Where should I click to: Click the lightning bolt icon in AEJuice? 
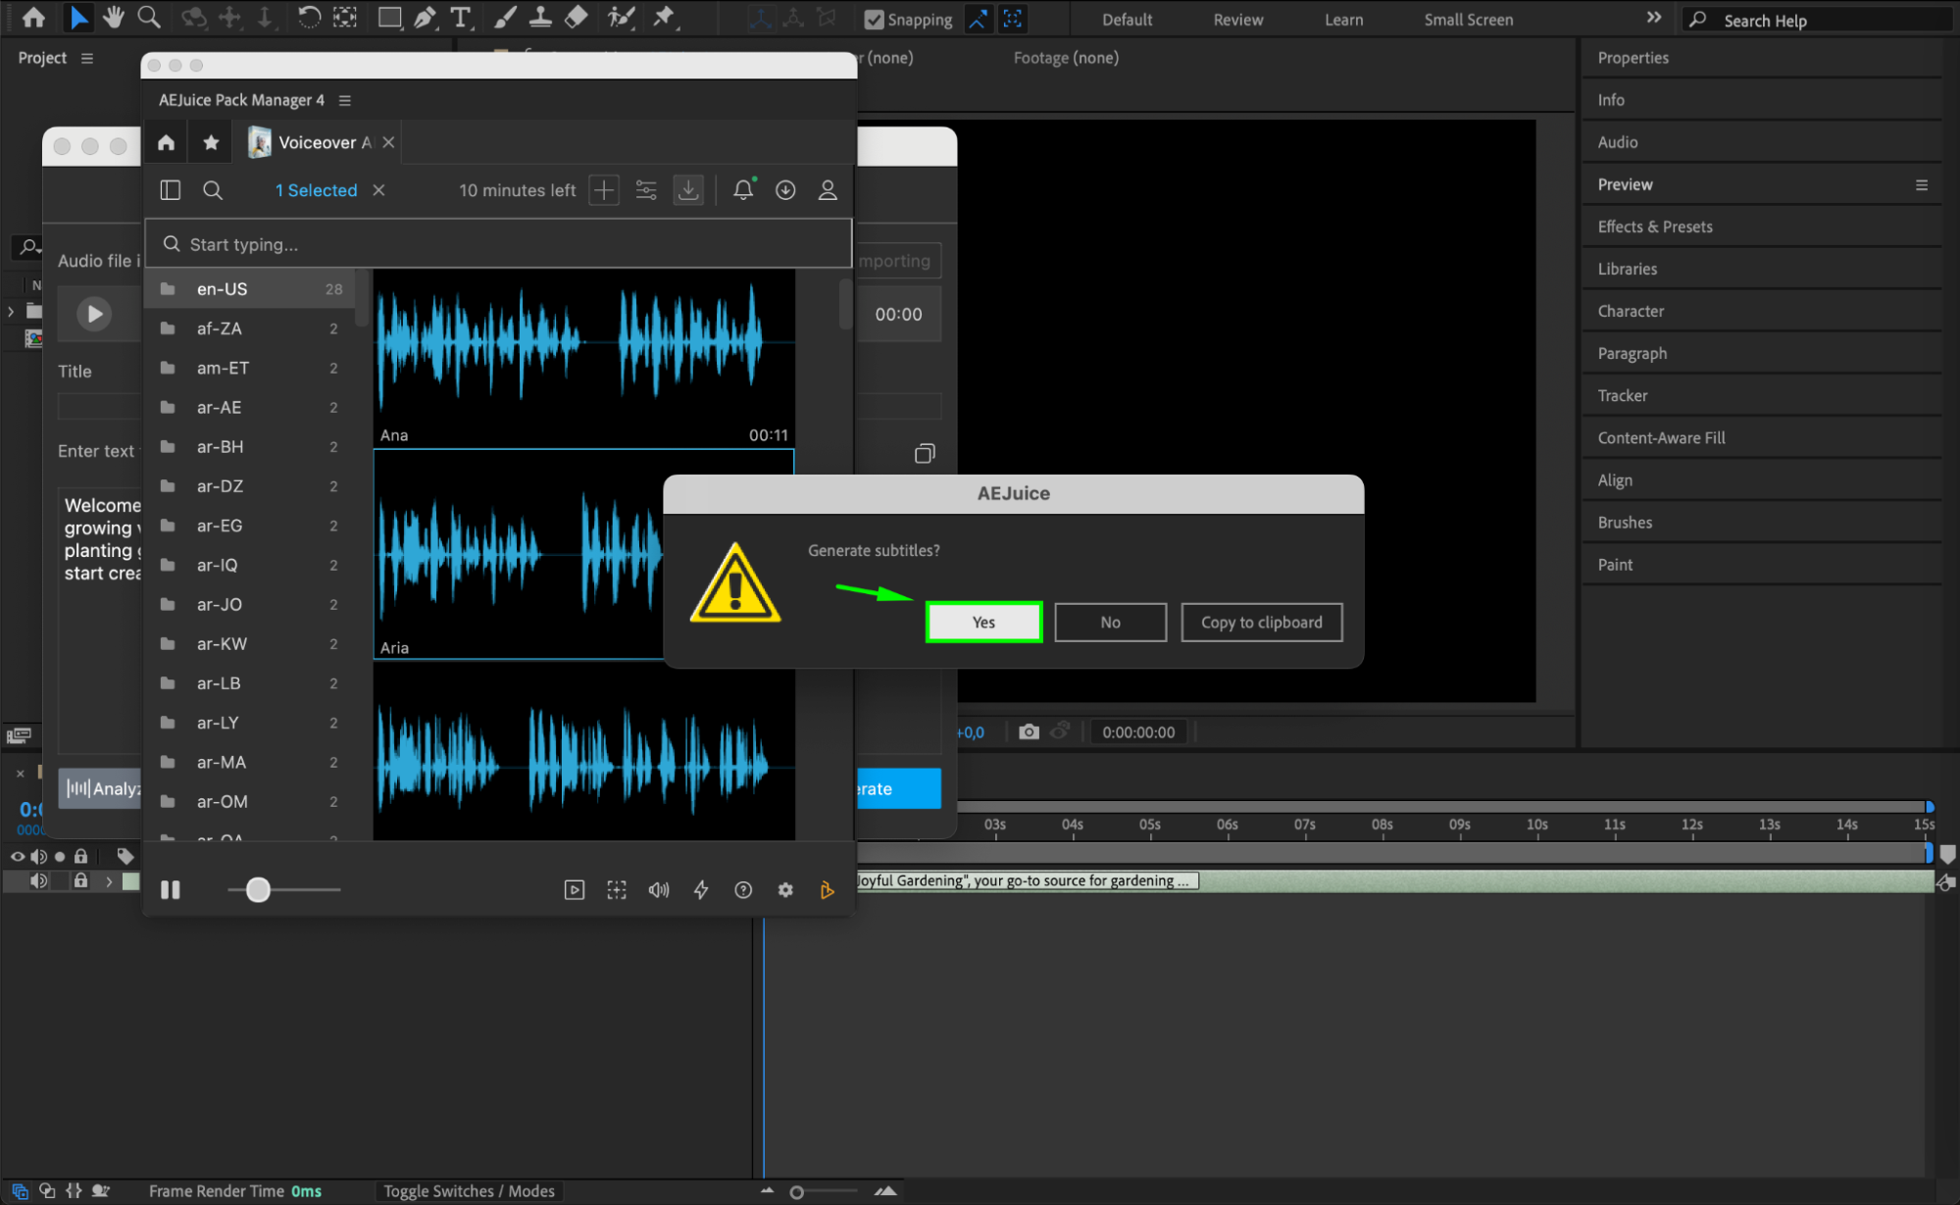pos(701,889)
